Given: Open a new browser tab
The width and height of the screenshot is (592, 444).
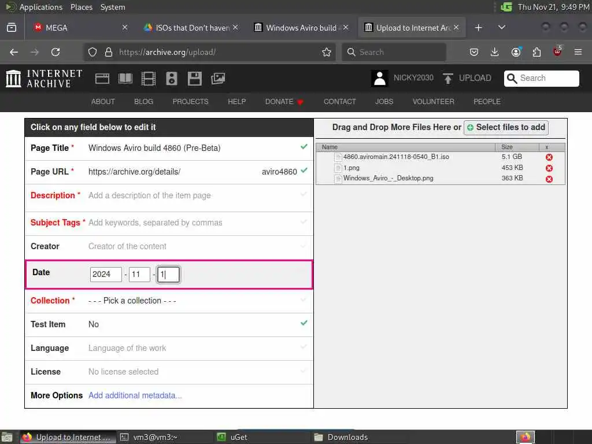Looking at the screenshot, I should (x=478, y=28).
